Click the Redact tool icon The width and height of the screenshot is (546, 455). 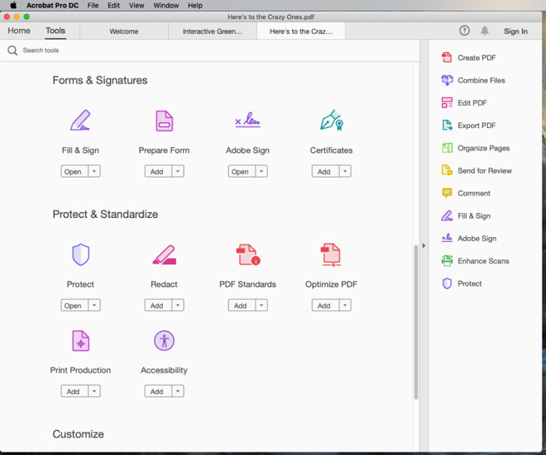(x=164, y=254)
